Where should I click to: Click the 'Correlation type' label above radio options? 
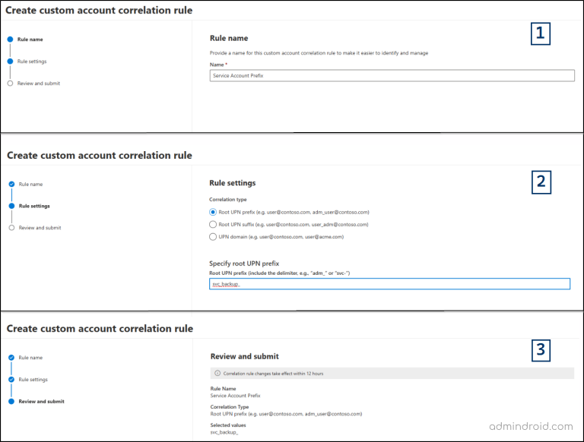[x=228, y=200]
